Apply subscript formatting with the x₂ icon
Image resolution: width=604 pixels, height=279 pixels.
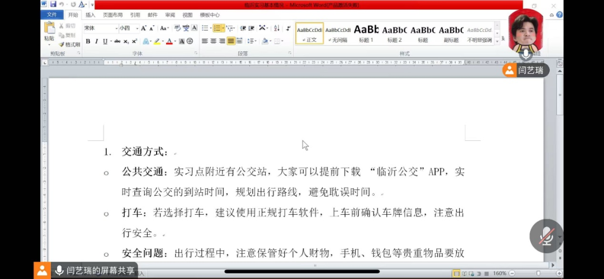click(x=126, y=41)
